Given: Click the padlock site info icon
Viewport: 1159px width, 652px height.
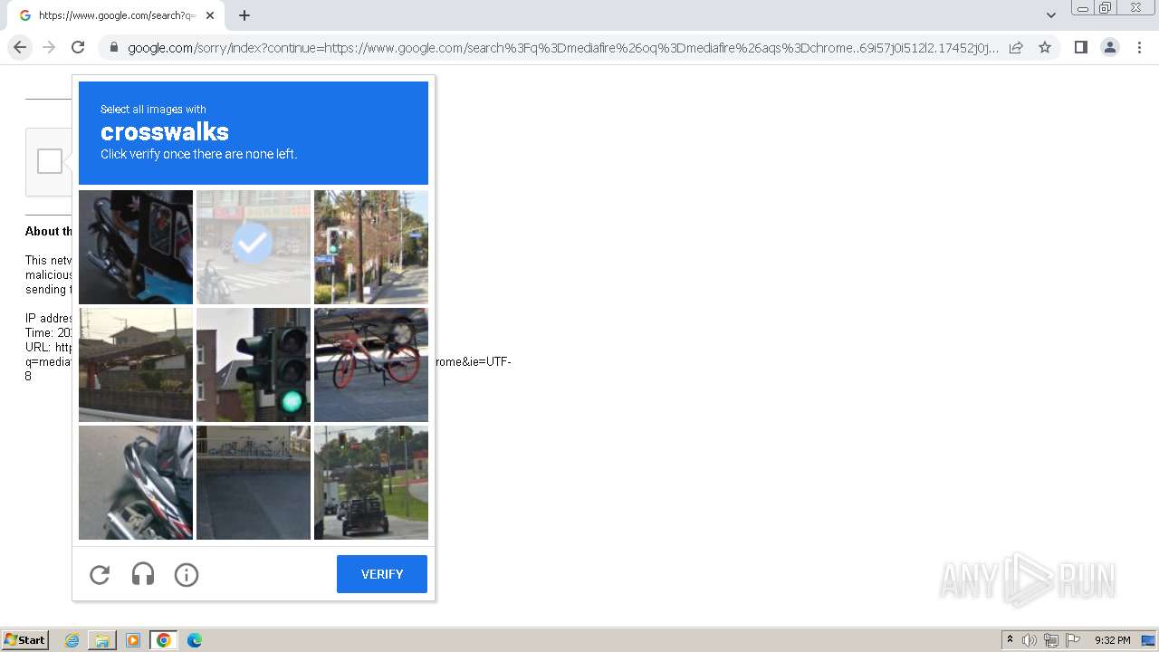Looking at the screenshot, I should tap(113, 48).
